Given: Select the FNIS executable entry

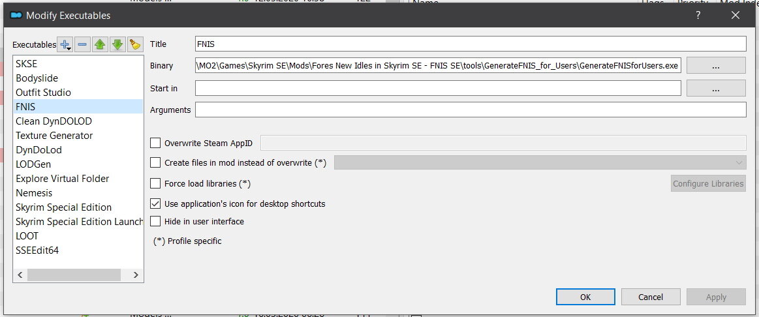Looking at the screenshot, I should click(x=78, y=106).
